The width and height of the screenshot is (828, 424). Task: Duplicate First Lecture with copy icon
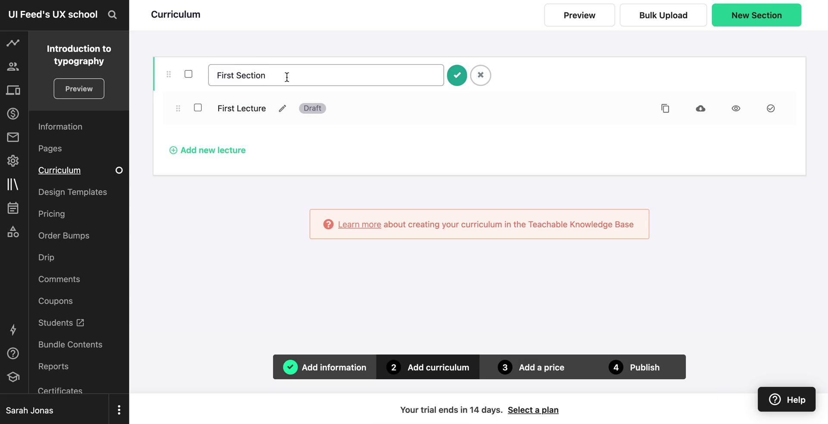[665, 108]
